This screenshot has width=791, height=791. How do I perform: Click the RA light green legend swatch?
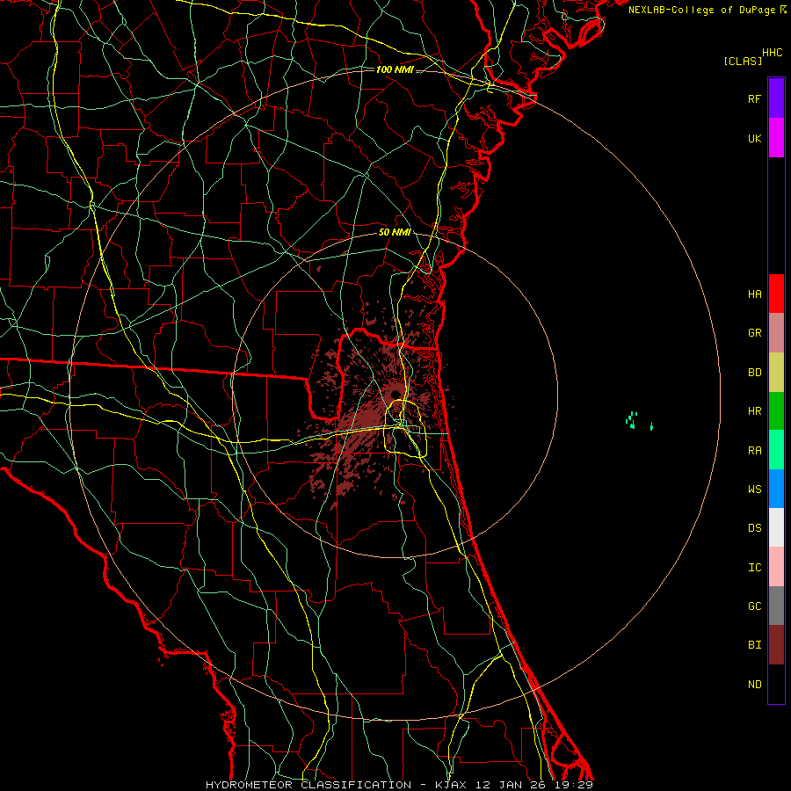(776, 450)
